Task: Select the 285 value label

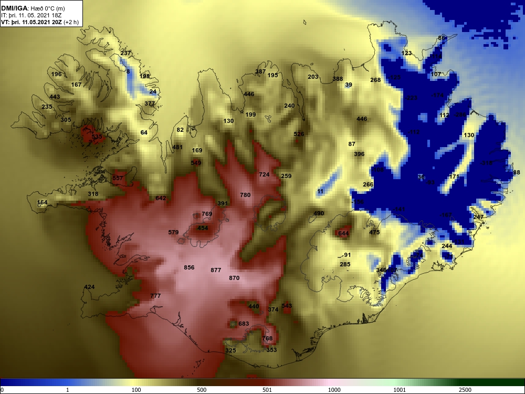Action: click(x=345, y=264)
